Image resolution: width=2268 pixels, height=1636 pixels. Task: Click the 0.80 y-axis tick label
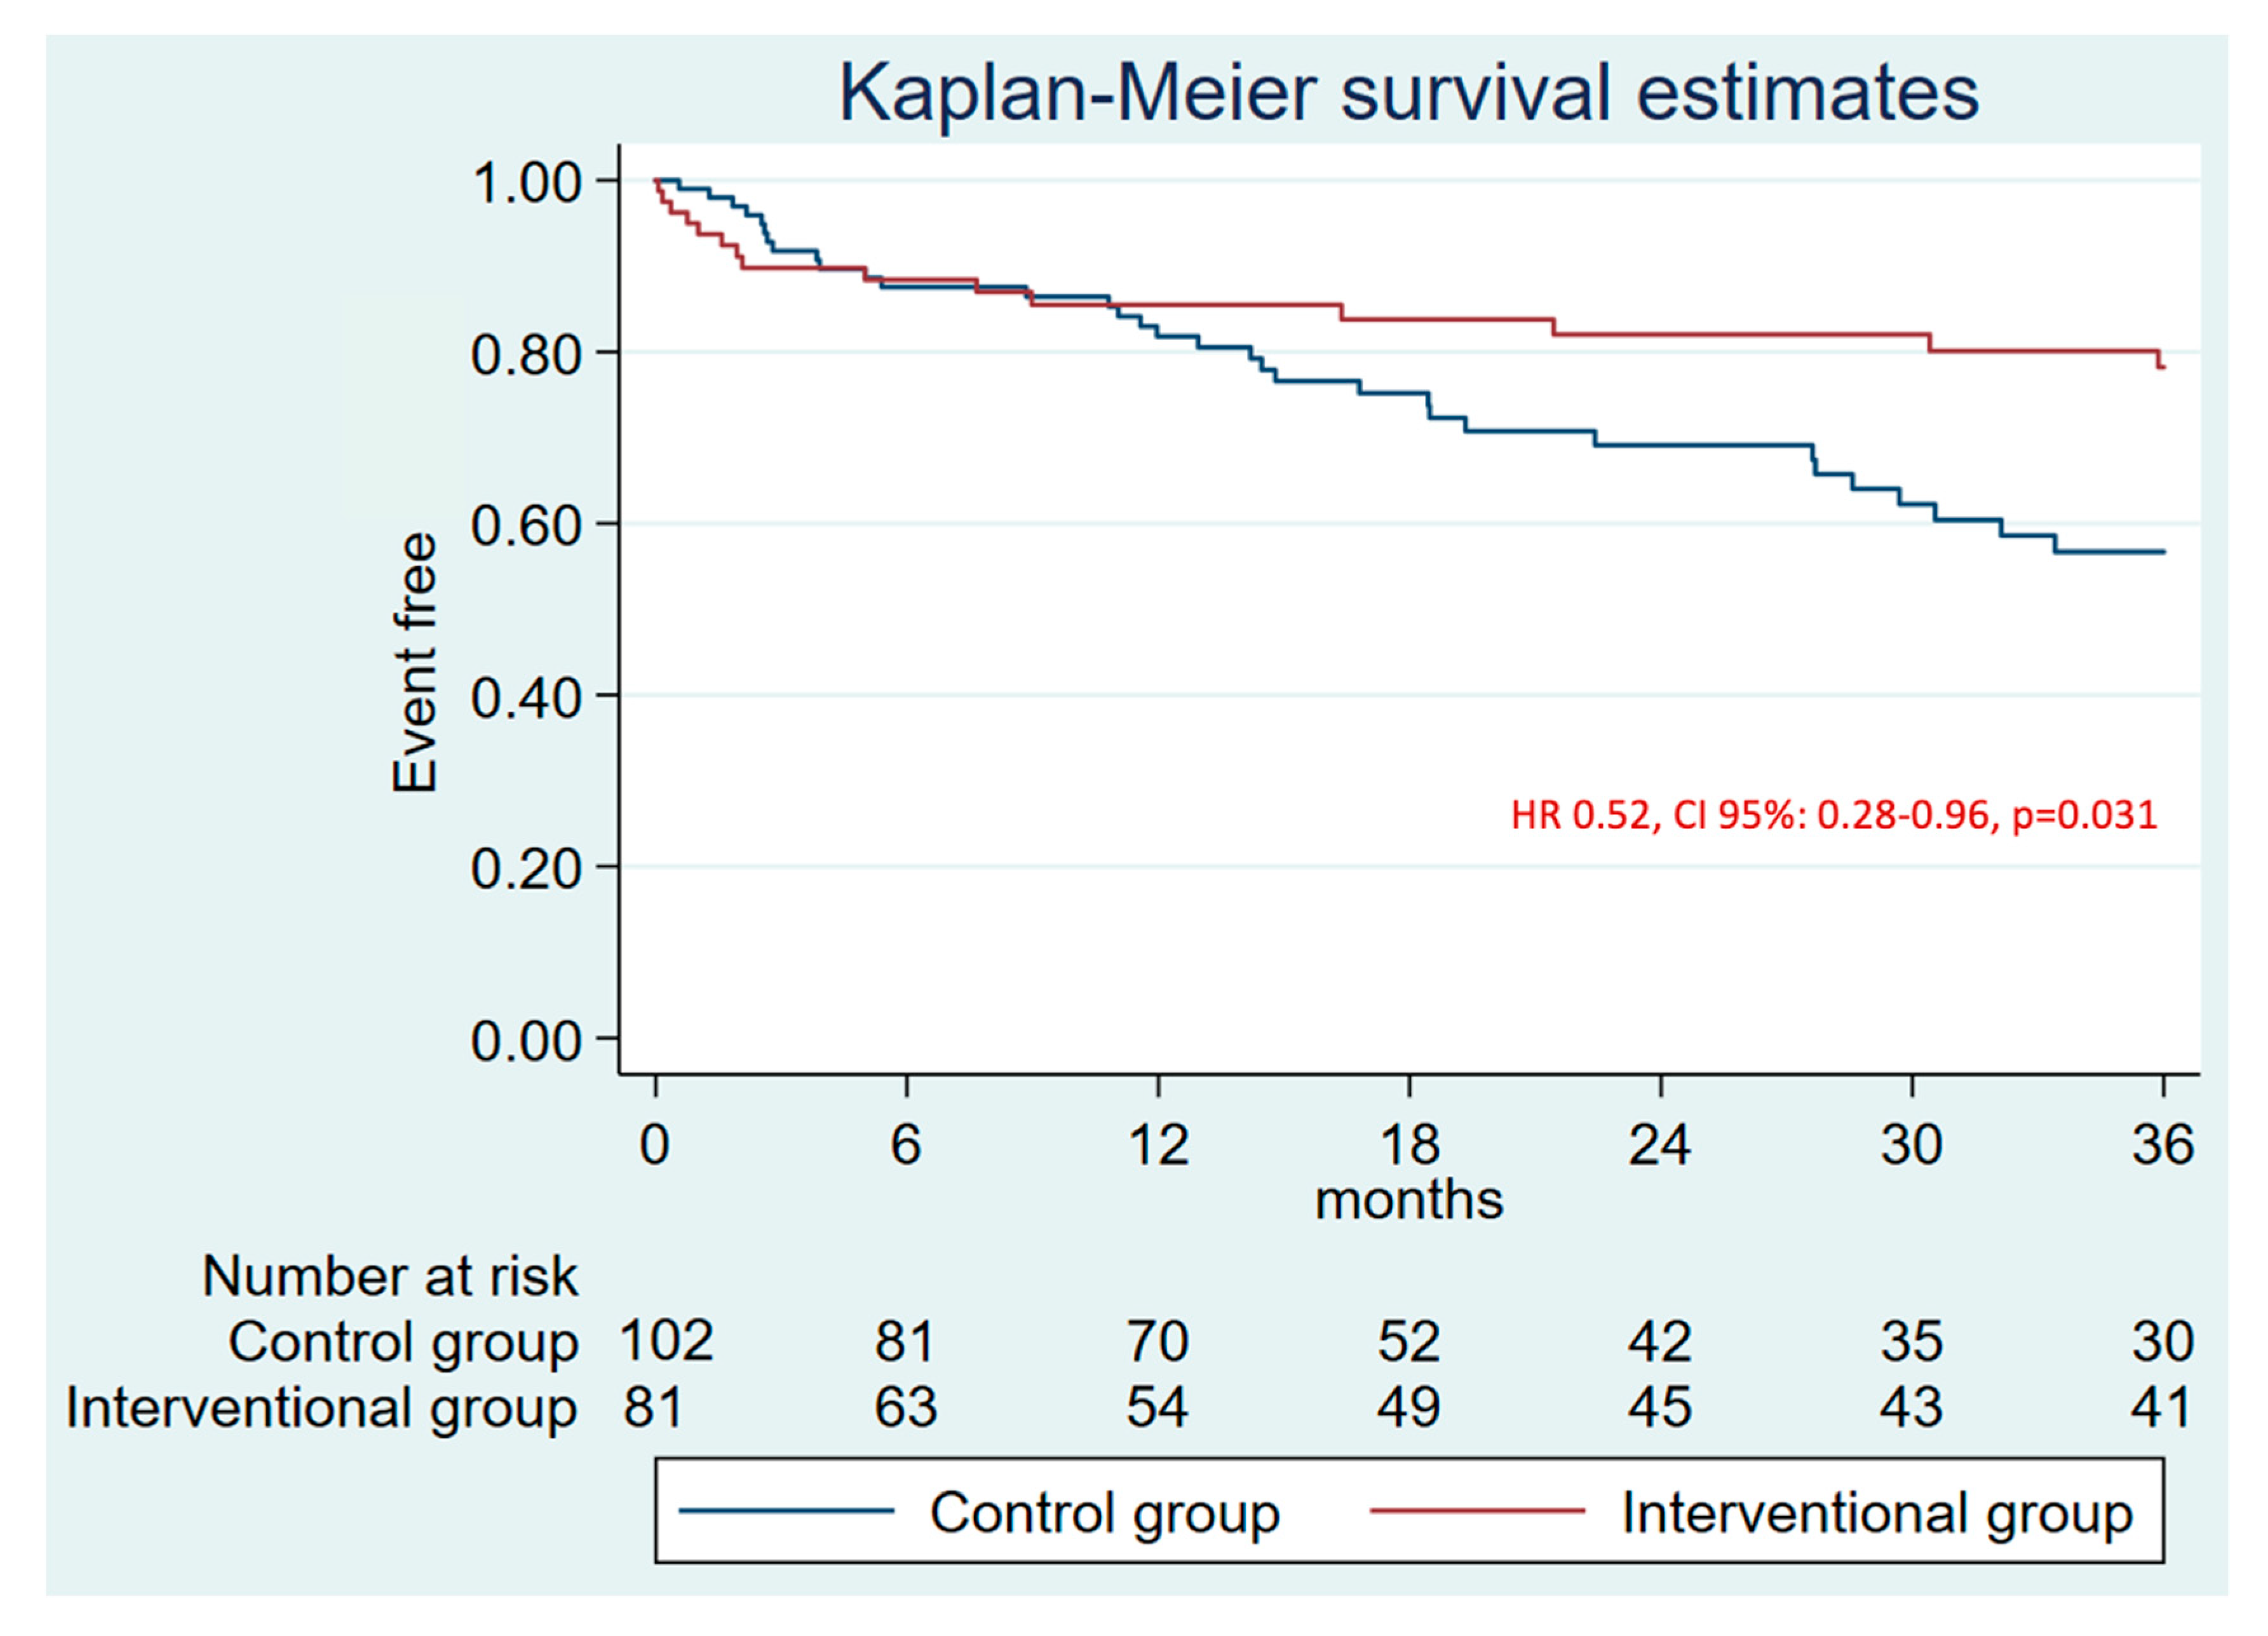click(526, 355)
